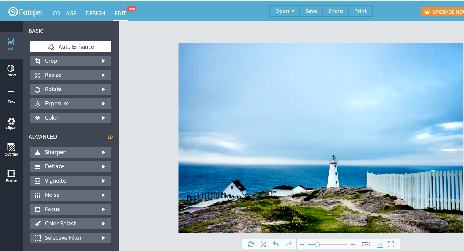Expand the Vignette options

[x=71, y=181]
